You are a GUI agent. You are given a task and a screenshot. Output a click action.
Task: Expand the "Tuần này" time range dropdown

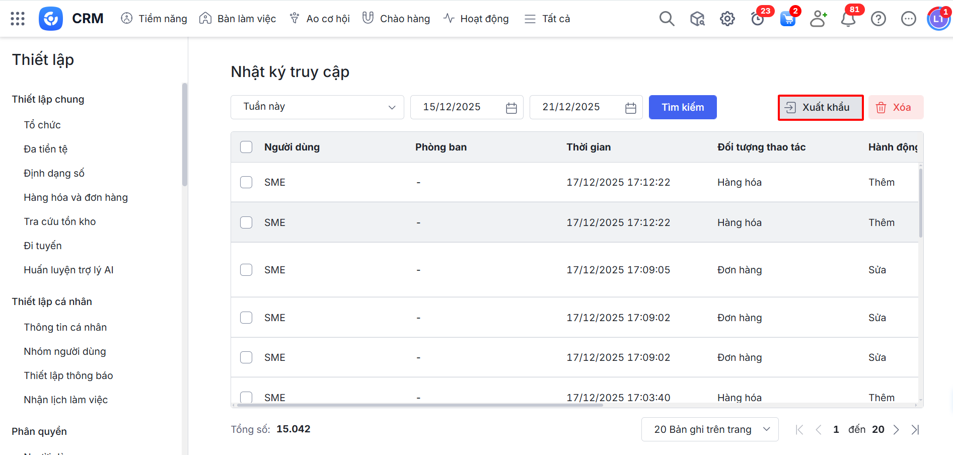[x=317, y=107]
